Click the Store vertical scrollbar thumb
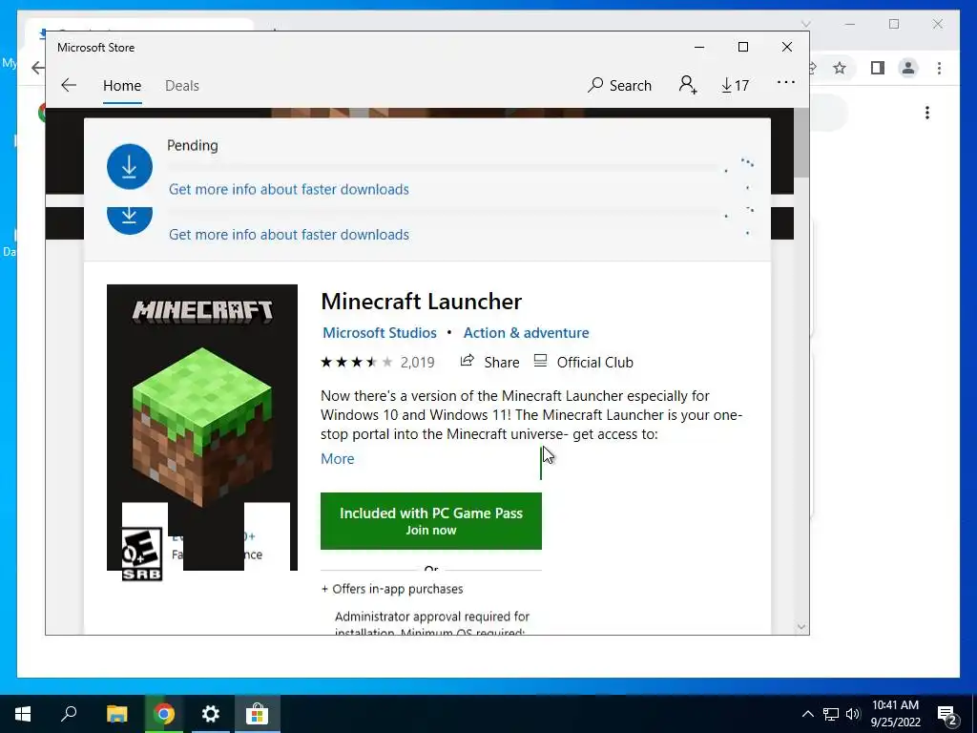This screenshot has height=733, width=977. point(801,143)
